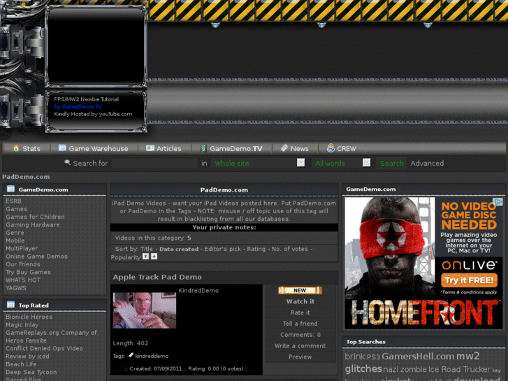Open the Whole site dropdown

[259, 163]
